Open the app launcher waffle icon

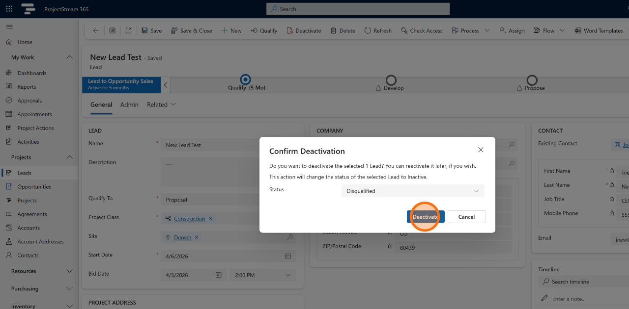click(9, 9)
